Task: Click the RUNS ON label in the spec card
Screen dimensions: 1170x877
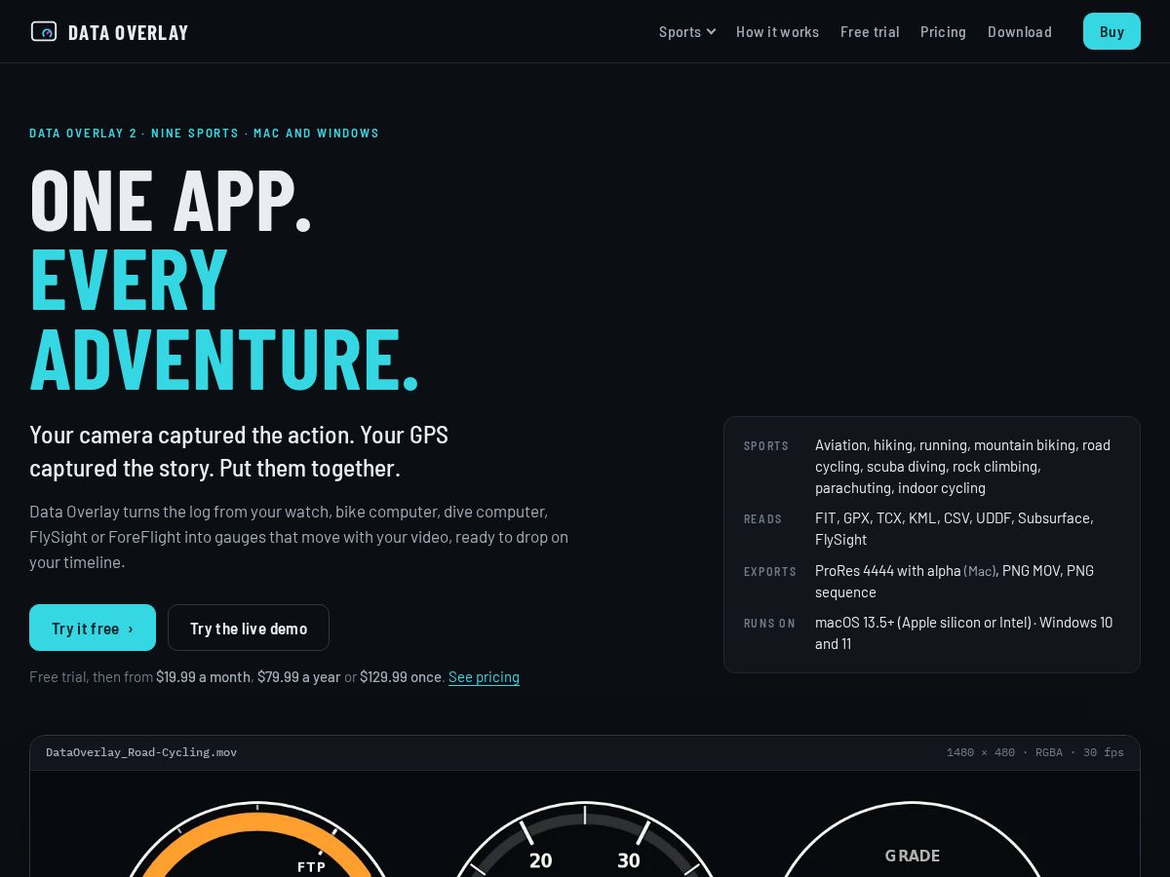Action: click(769, 623)
